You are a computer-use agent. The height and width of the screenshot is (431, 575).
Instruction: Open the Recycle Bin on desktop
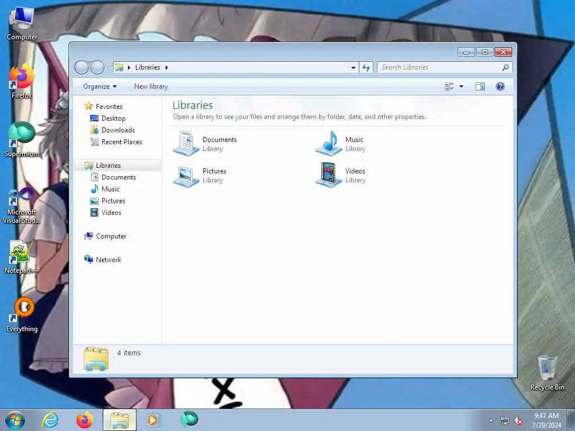547,373
